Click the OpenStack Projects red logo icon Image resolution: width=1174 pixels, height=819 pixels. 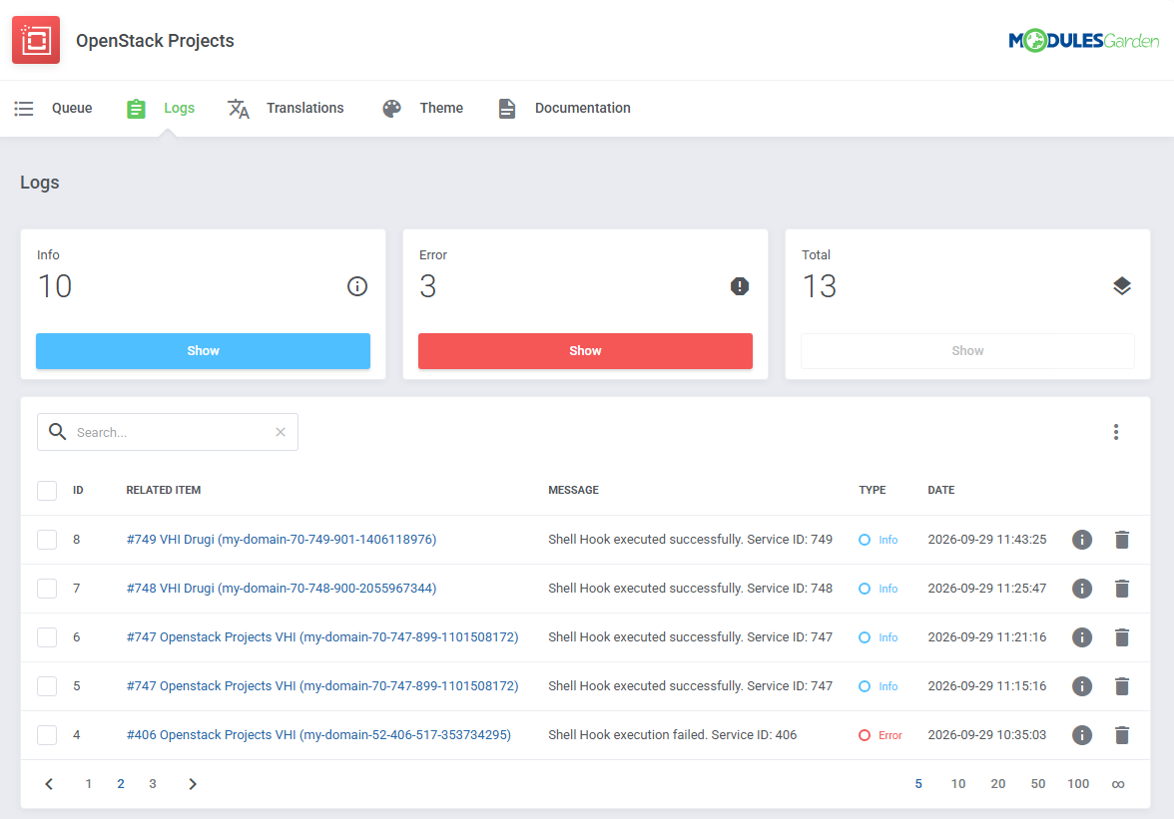pos(36,40)
